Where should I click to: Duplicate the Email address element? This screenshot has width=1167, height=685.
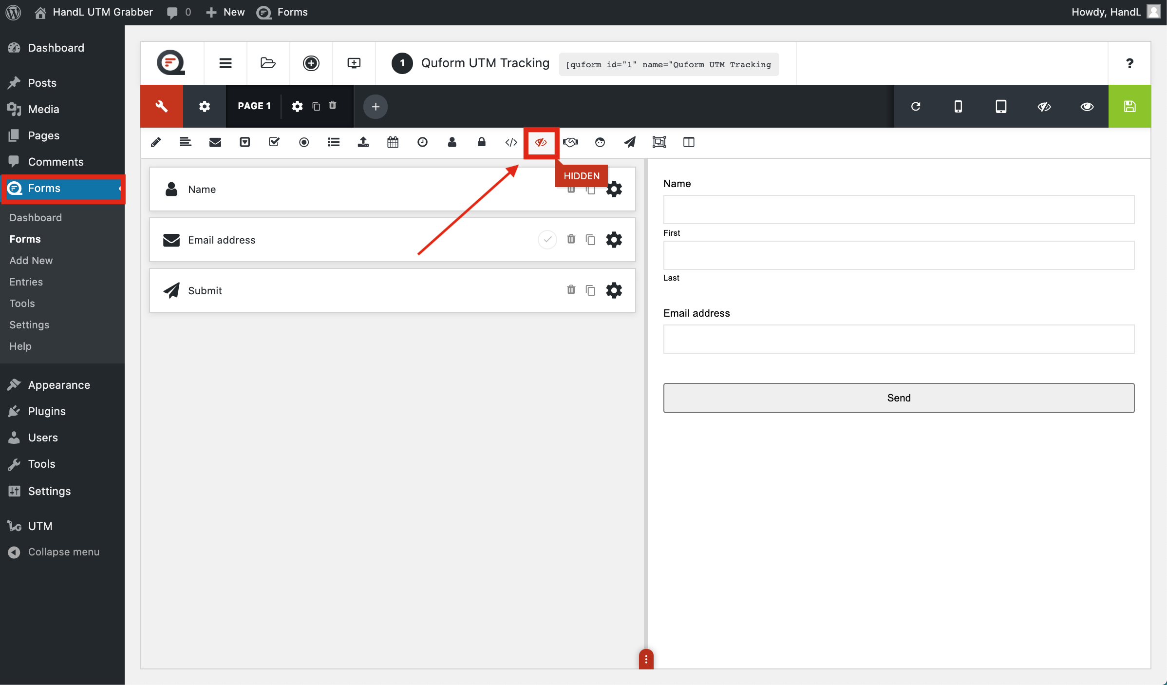pyautogui.click(x=590, y=240)
